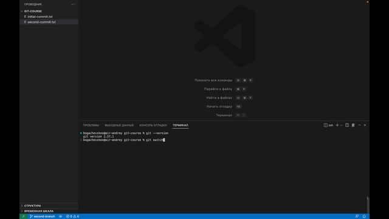Click the second-branch Git branch indicator

point(42,217)
